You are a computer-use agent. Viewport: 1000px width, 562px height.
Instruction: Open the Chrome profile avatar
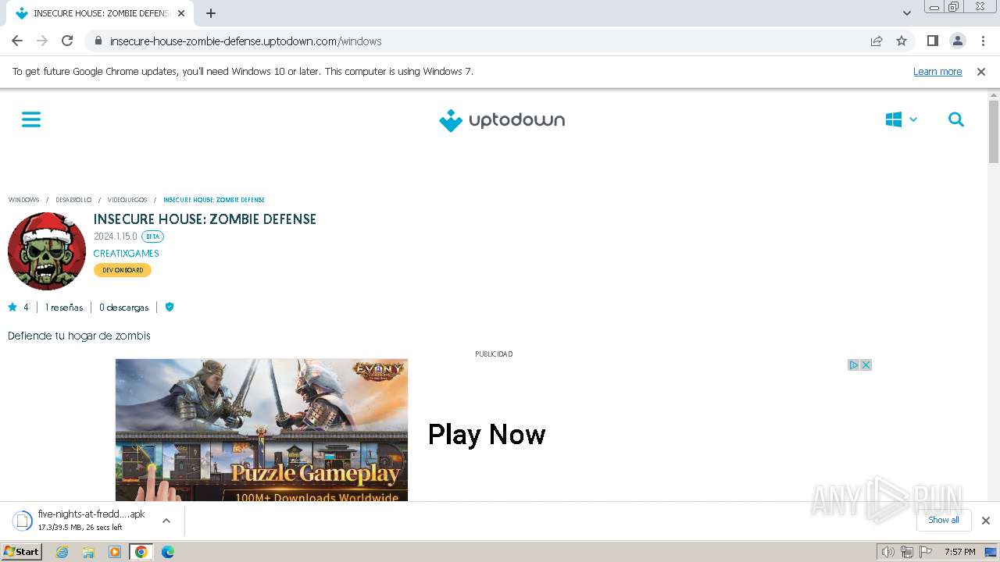click(x=957, y=41)
